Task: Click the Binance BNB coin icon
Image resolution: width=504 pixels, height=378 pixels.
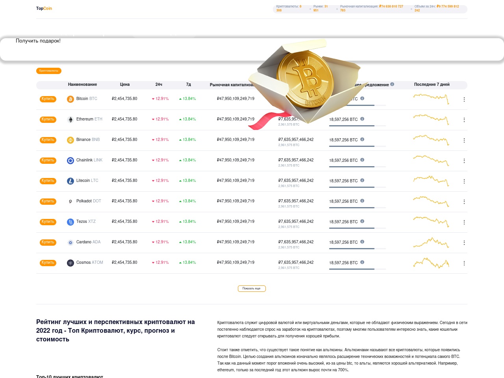Action: 70,140
